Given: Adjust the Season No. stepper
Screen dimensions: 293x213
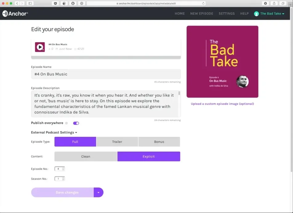Looking at the screenshot, I should tap(63, 179).
